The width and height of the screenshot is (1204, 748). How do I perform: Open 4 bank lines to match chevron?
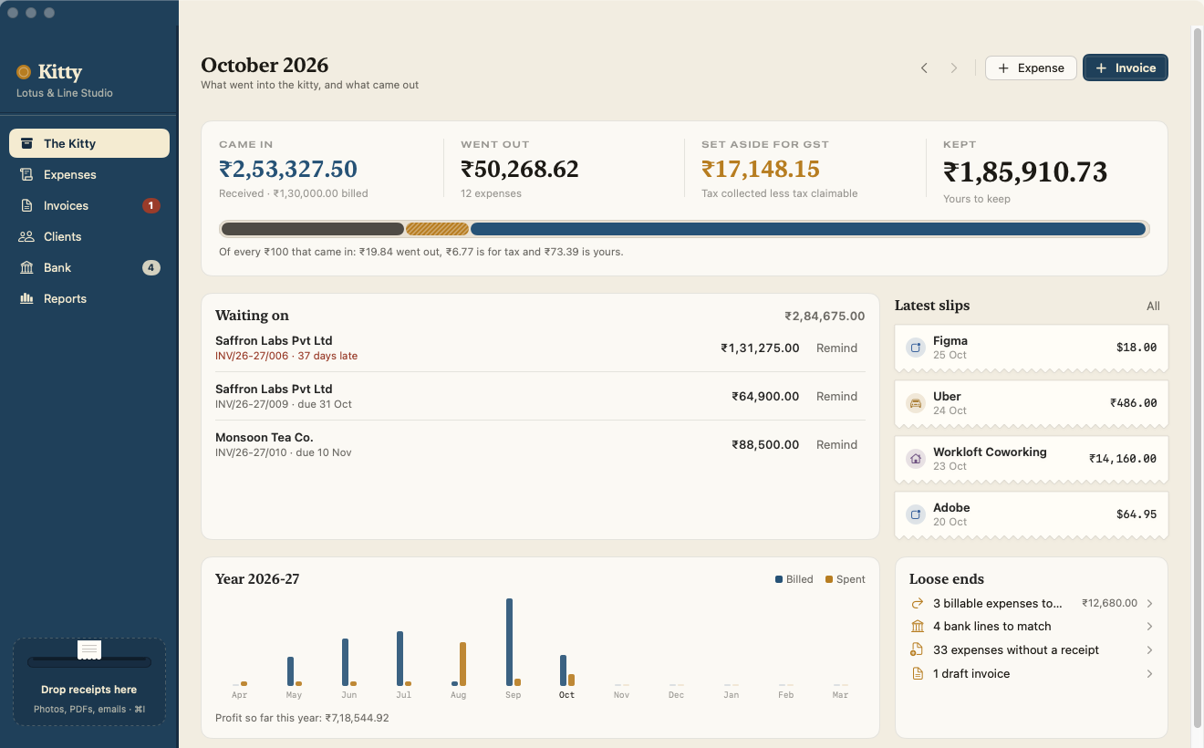(x=1149, y=627)
